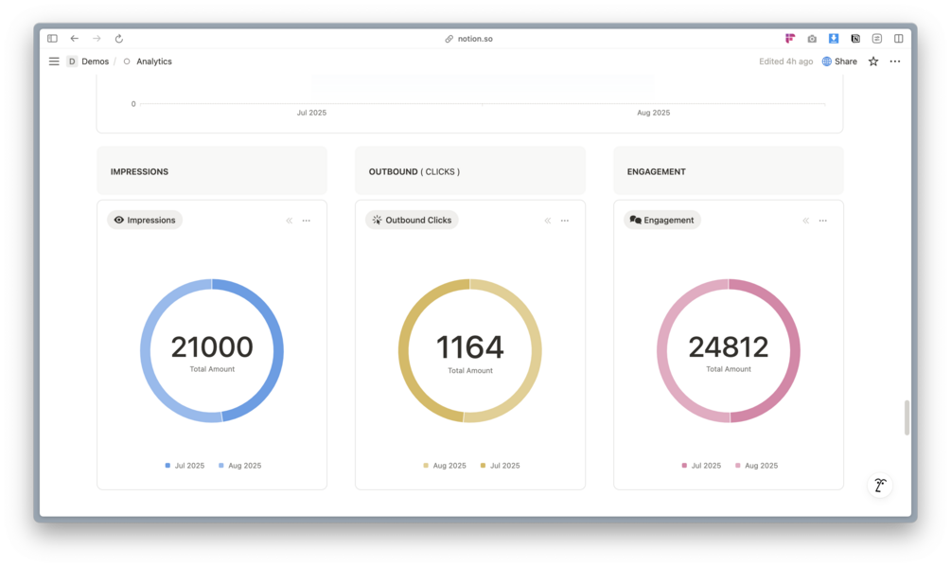Click the circle page icon beside Analytics
The width and height of the screenshot is (951, 567).
coord(127,62)
